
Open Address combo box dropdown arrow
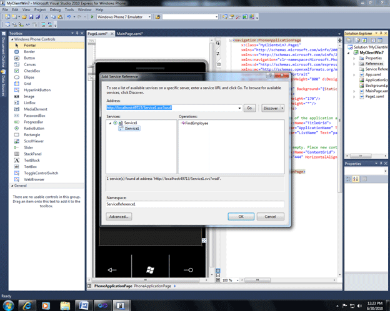coord(239,108)
